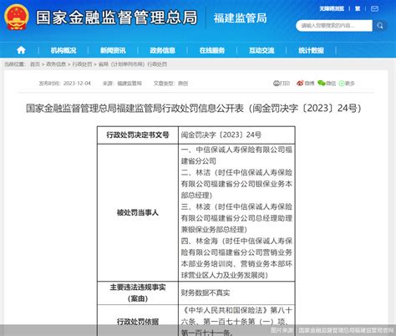Screen dimensions: 396x336
Task: Click the last breadcrumb ending in 行政处罚
Action: coord(133,64)
